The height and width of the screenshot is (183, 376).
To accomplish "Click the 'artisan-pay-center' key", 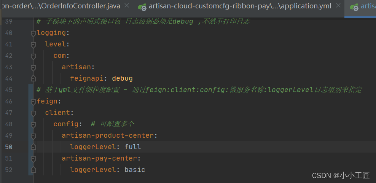I will coord(99,158).
